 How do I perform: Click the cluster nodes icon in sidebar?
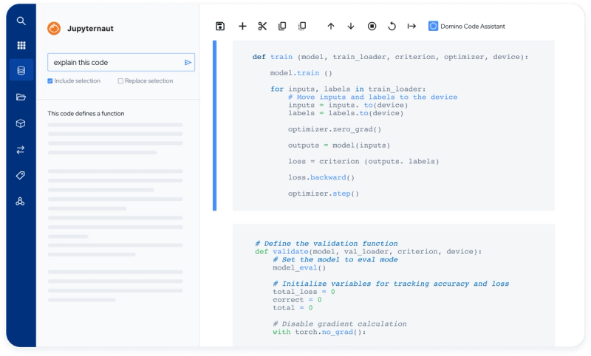[x=21, y=202]
